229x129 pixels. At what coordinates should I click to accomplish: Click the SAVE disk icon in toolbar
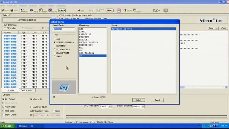coord(14,10)
